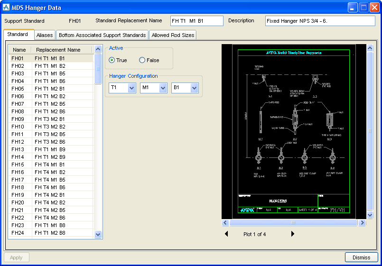Select row FH04
This screenshot has width=382, height=266.
click(51, 81)
